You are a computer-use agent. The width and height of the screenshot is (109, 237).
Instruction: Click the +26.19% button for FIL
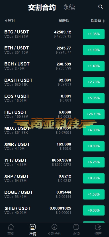point(94,114)
